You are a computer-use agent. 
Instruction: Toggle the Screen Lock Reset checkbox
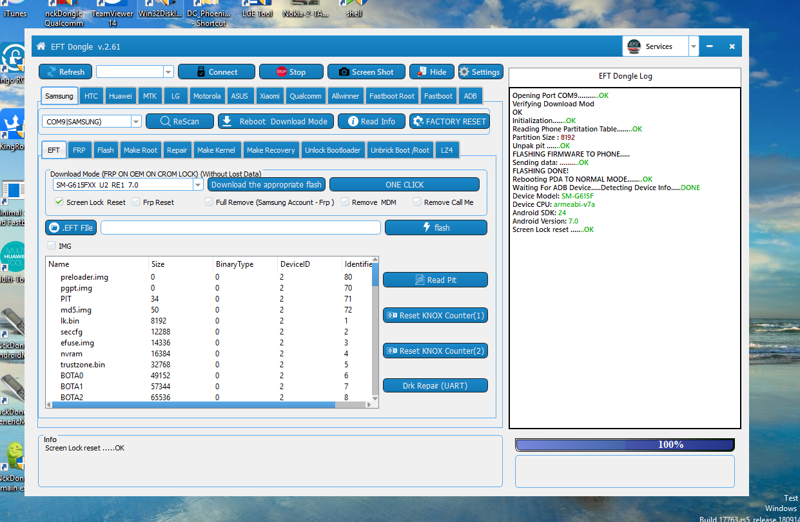pyautogui.click(x=59, y=202)
